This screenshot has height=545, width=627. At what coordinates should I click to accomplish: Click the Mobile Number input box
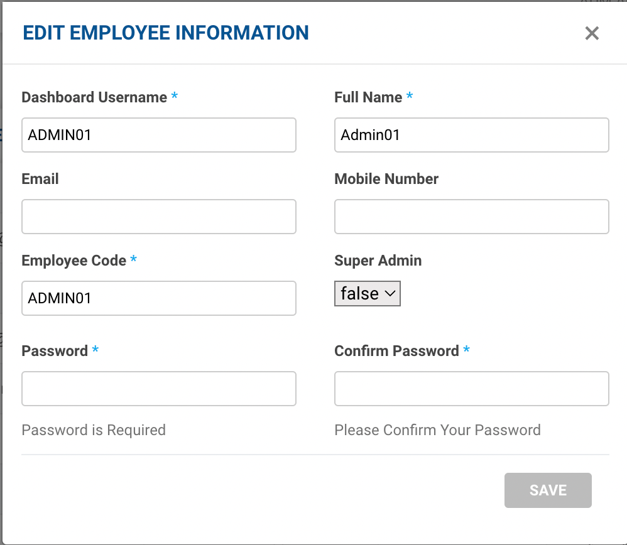point(471,217)
